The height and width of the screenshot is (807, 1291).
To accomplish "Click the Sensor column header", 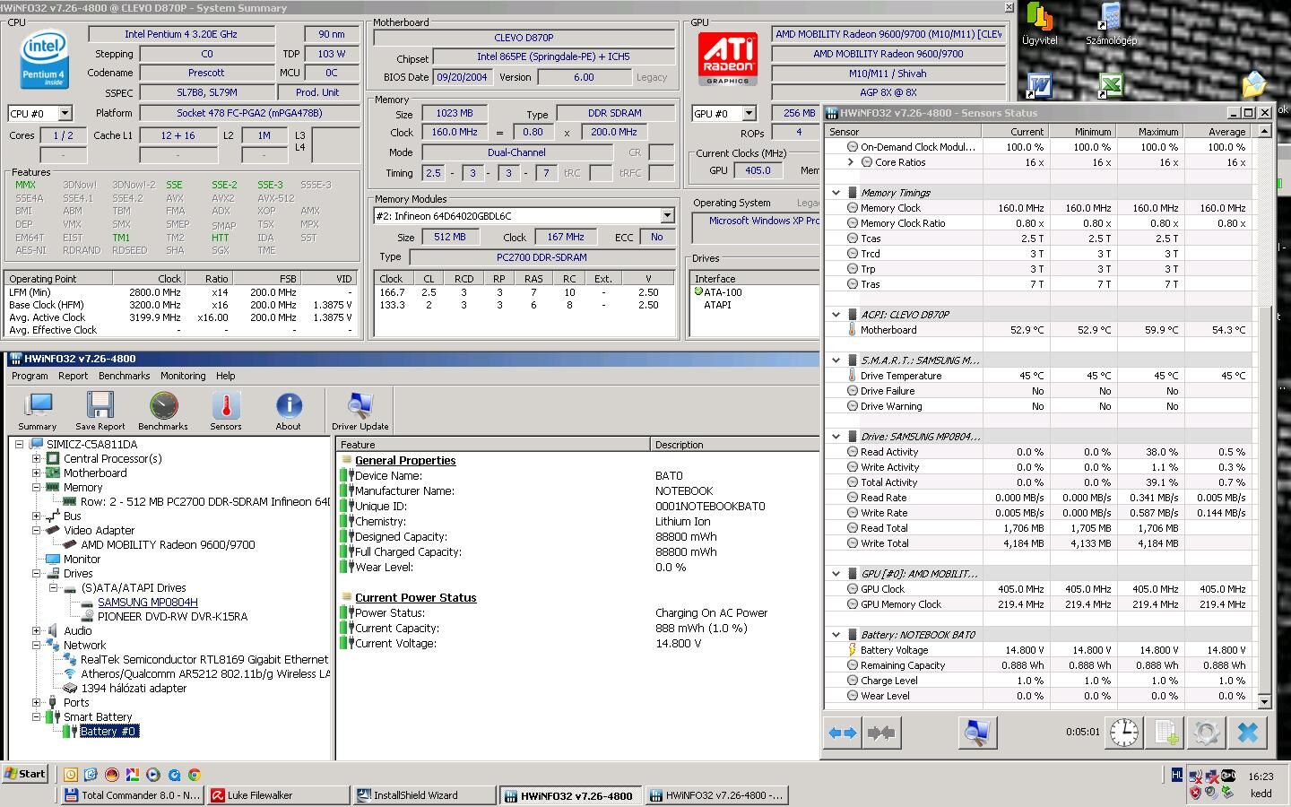I will point(903,131).
